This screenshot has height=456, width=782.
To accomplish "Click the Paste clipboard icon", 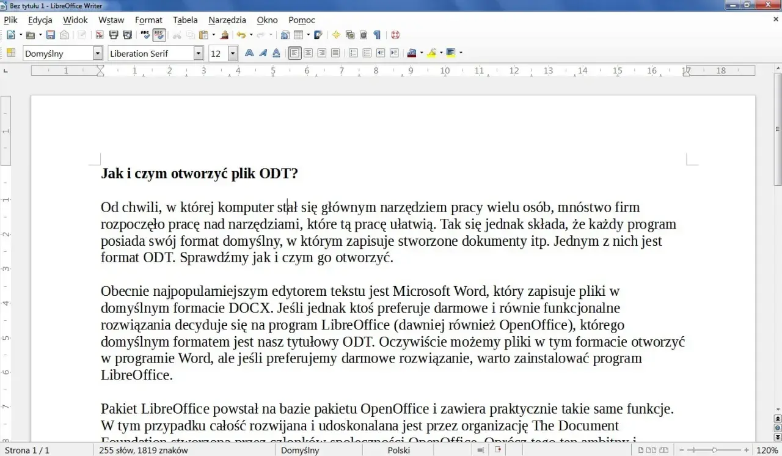I will click(x=204, y=35).
